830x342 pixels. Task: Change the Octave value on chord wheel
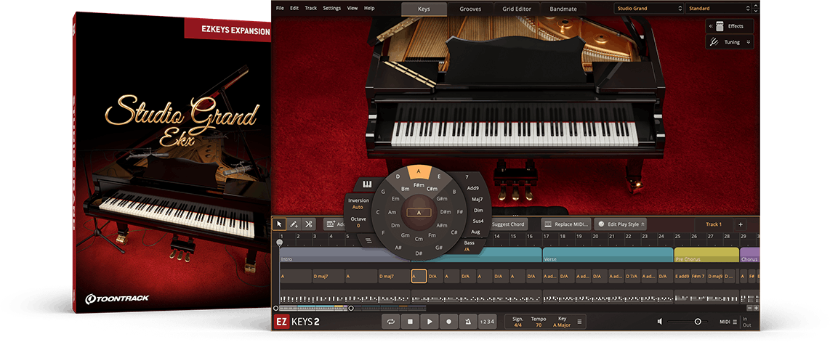pyautogui.click(x=358, y=222)
